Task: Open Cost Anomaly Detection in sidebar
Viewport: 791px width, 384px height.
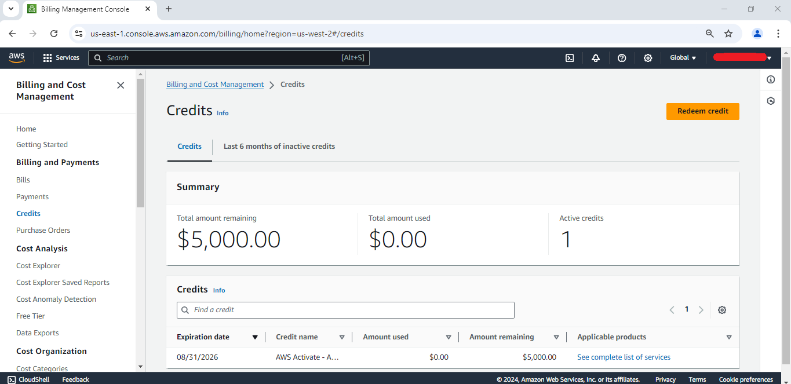Action: coord(56,299)
